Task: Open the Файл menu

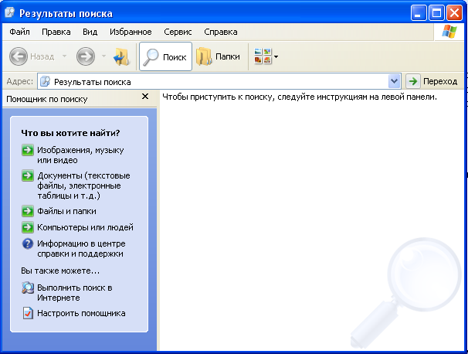Action: 20,32
